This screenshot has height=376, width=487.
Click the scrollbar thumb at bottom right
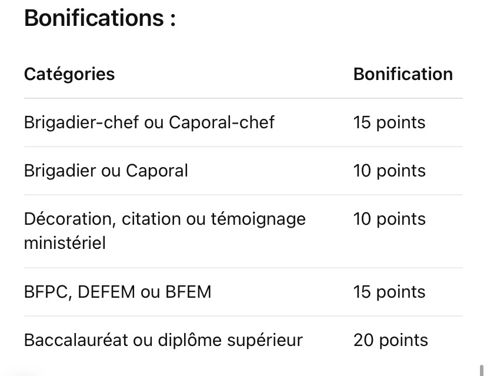[x=481, y=371]
